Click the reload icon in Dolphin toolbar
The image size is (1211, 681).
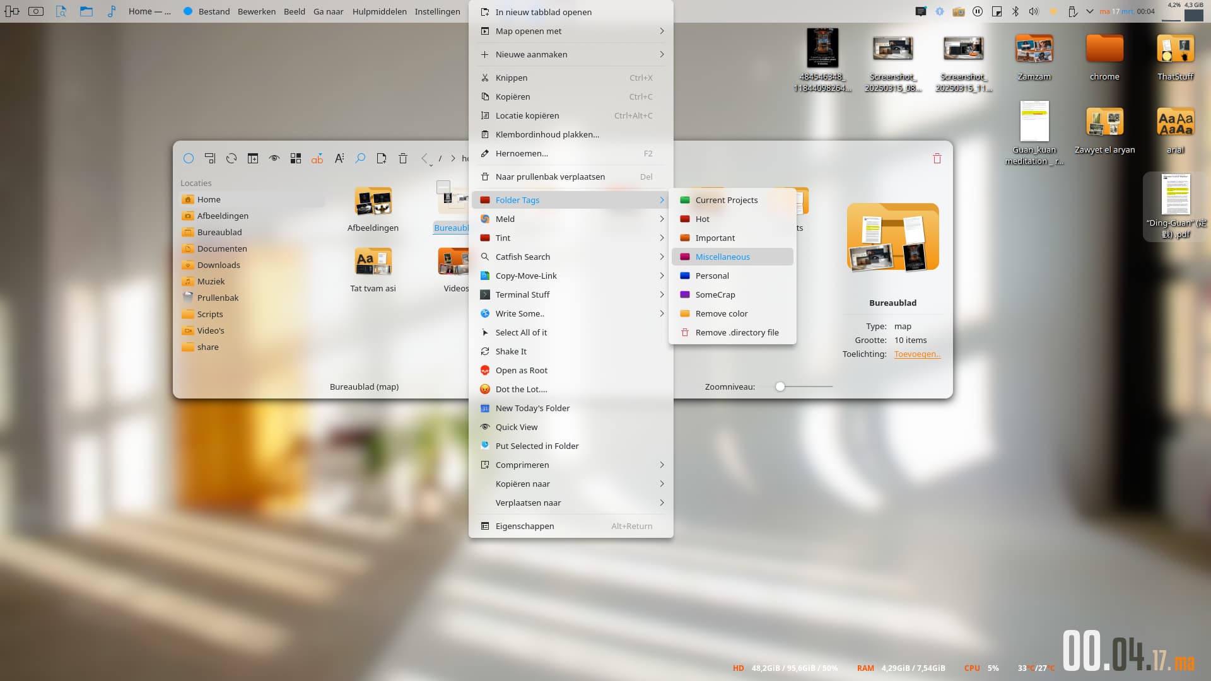(x=231, y=159)
